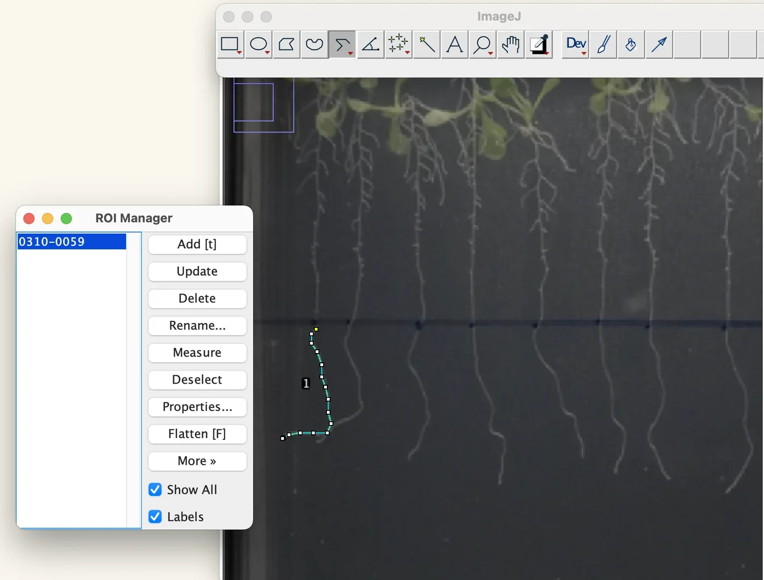Select the Hand scrolling tool
This screenshot has width=764, height=580.
tap(511, 44)
